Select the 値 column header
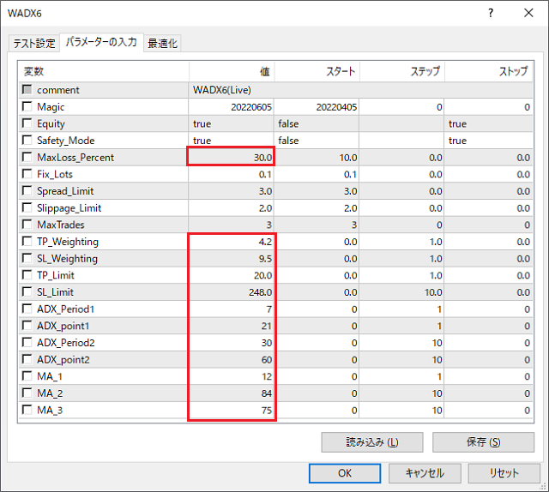This screenshot has width=549, height=492. coord(232,72)
